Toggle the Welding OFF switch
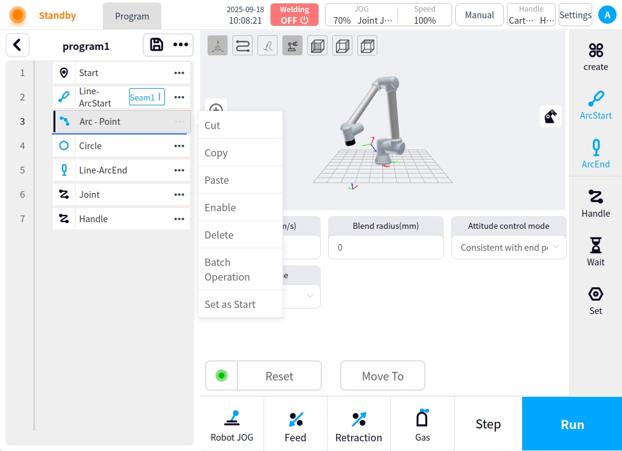 pos(295,15)
